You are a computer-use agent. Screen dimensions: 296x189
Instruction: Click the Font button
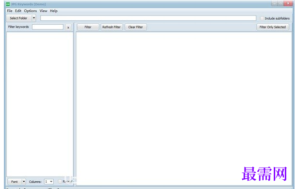tap(15, 182)
